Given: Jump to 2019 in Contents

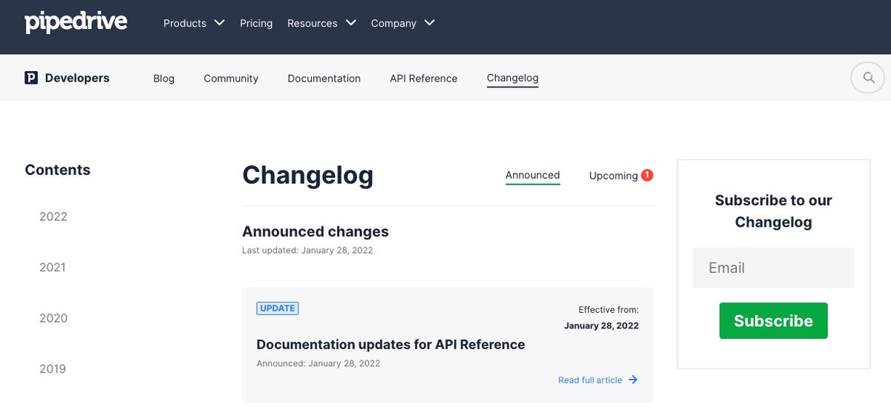Looking at the screenshot, I should click(x=53, y=368).
